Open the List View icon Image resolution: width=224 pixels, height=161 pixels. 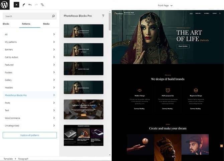point(42,5)
